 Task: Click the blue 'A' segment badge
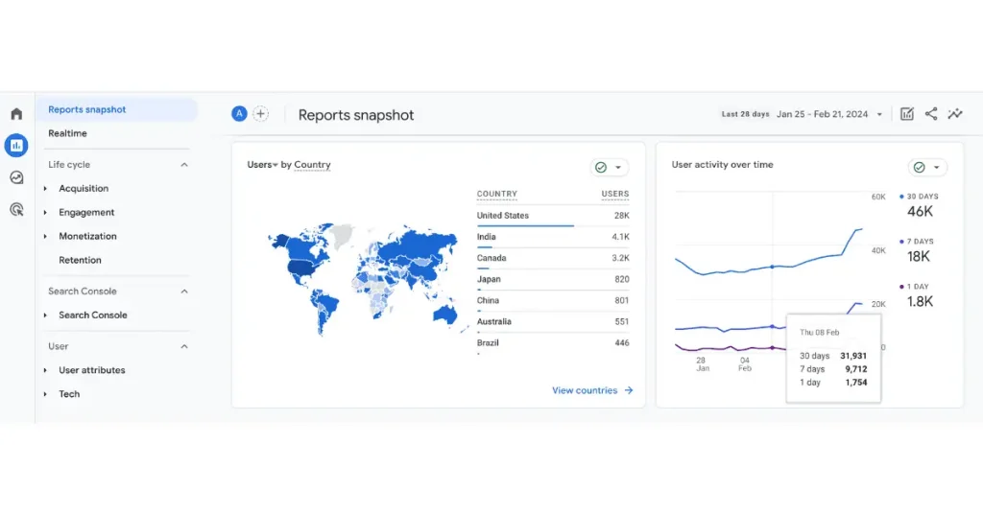coord(239,114)
